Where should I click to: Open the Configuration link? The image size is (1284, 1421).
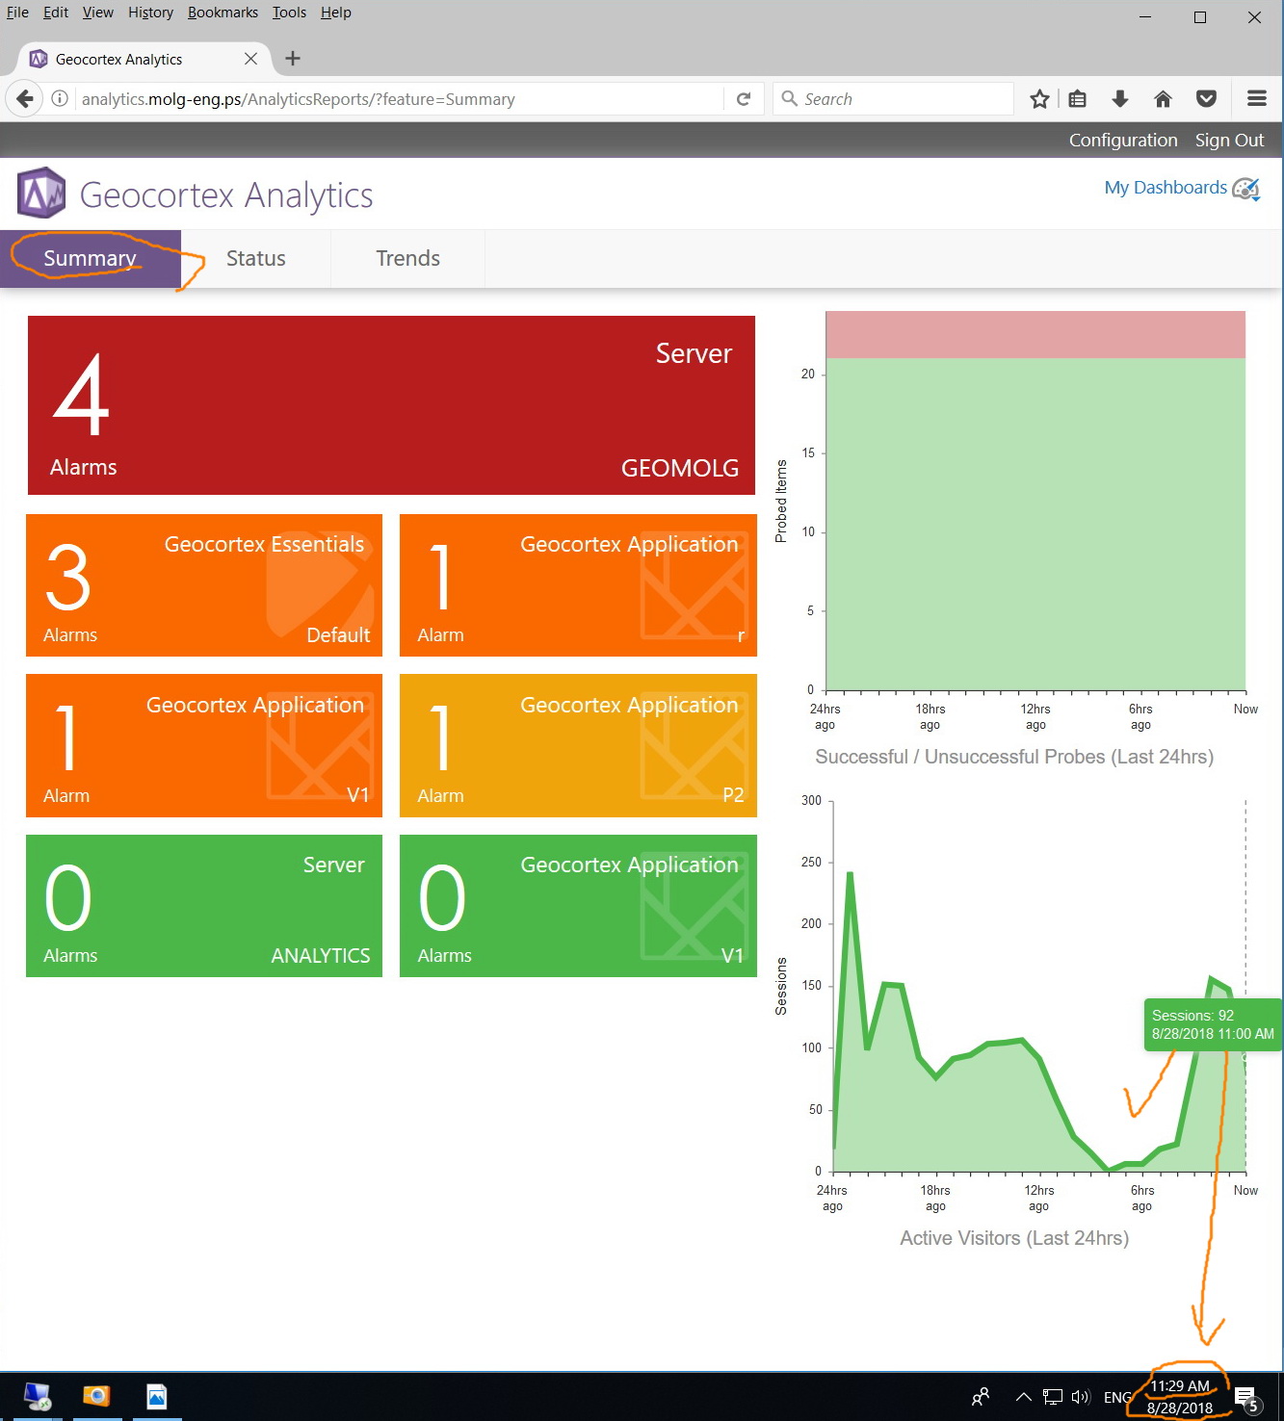1123,140
